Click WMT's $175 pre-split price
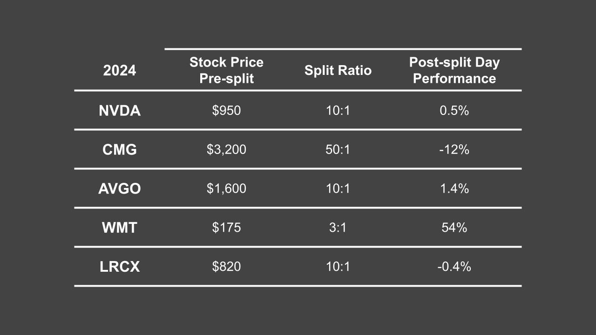Screen dimensions: 596x335 pos(226,228)
